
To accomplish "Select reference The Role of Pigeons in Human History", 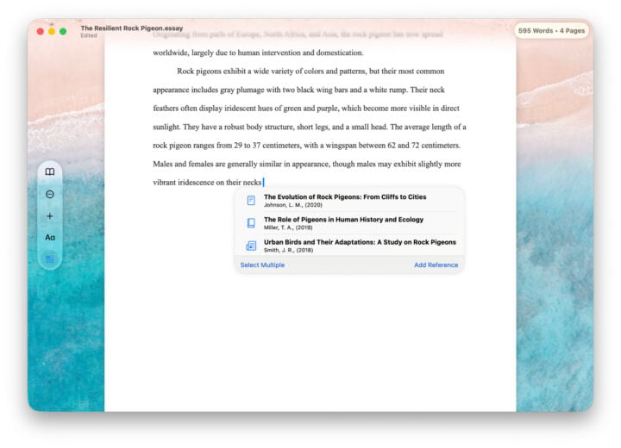I will [349, 223].
